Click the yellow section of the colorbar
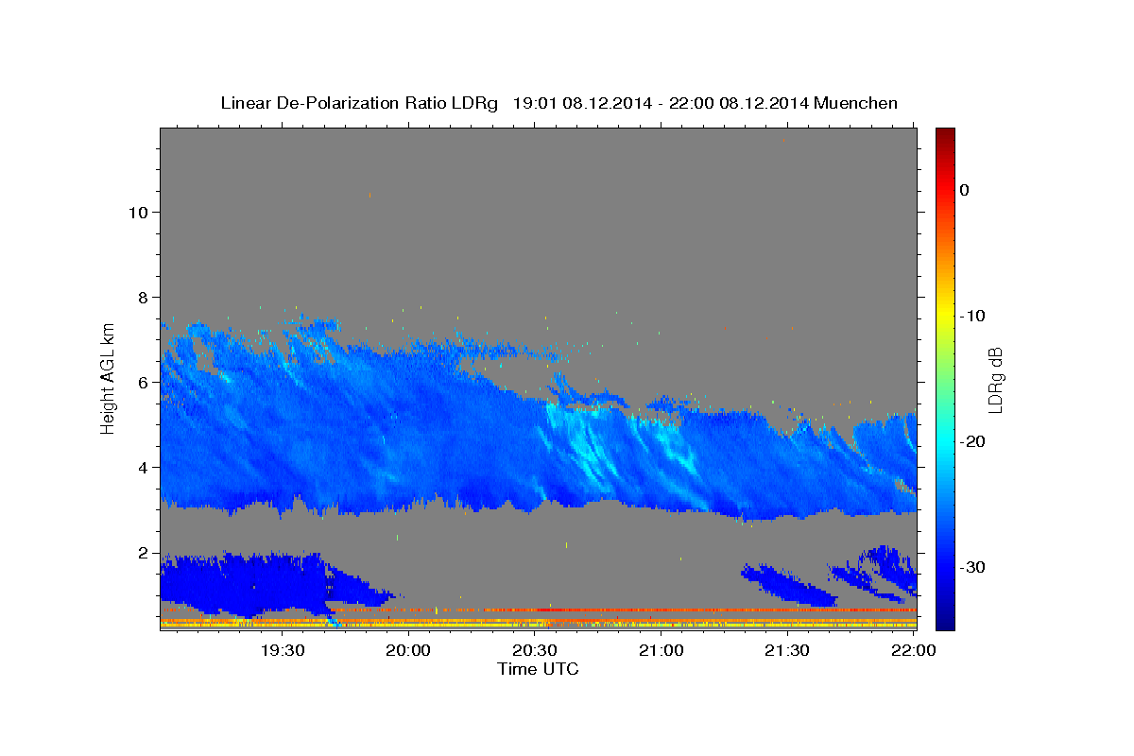Viewport: 1134px width, 756px height. 945,312
